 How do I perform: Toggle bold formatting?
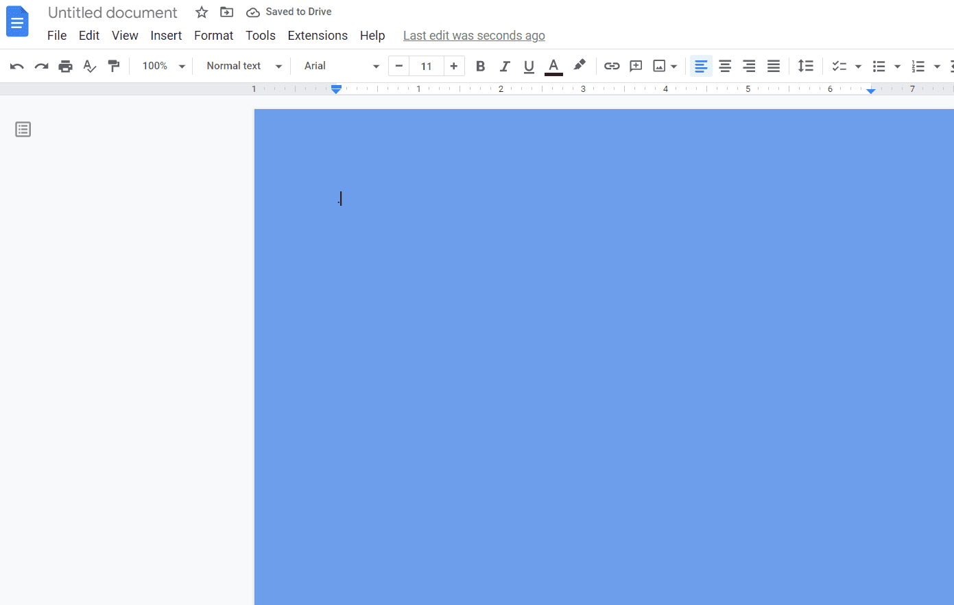click(480, 66)
